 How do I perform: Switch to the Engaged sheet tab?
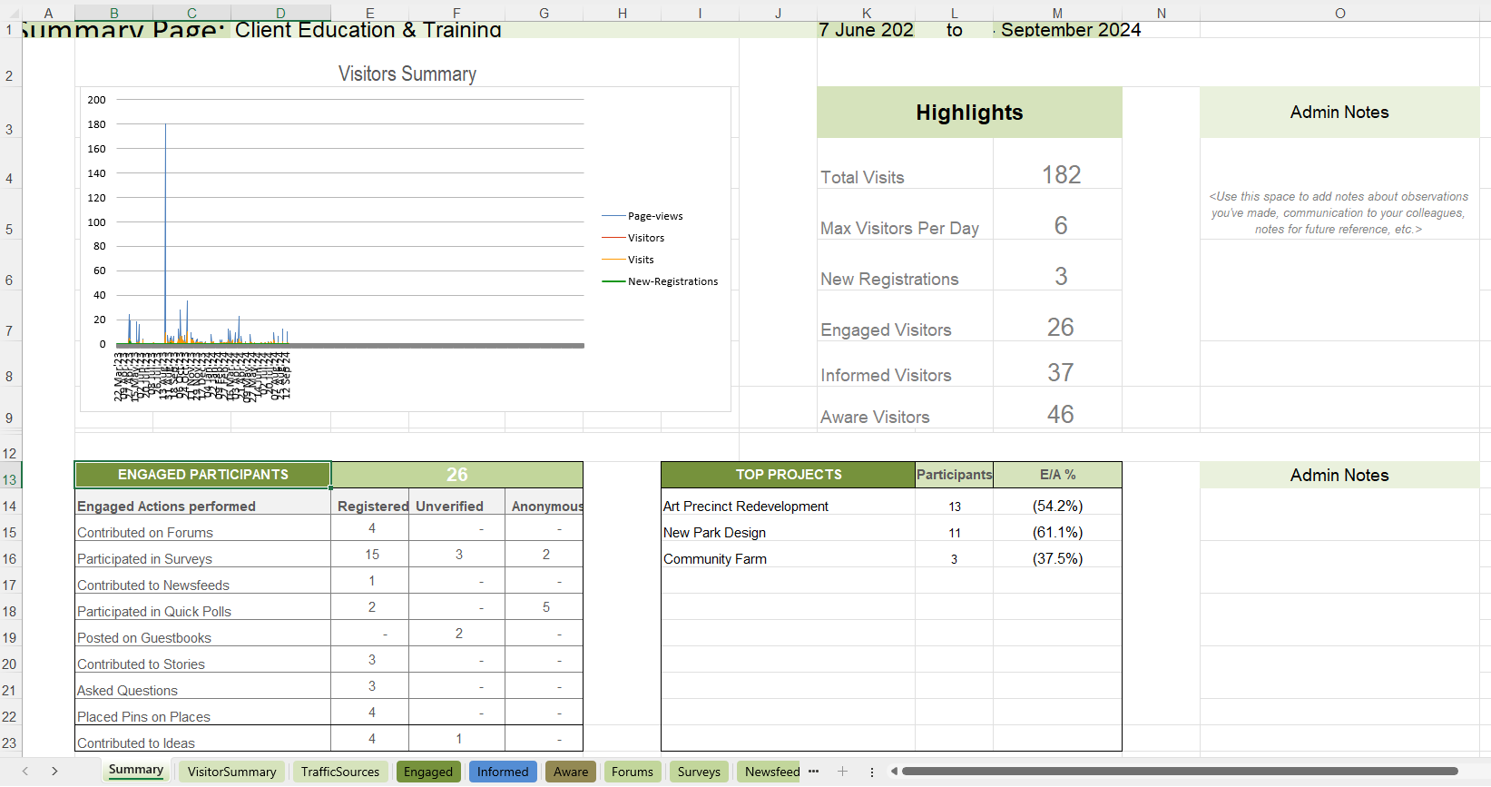coord(428,772)
